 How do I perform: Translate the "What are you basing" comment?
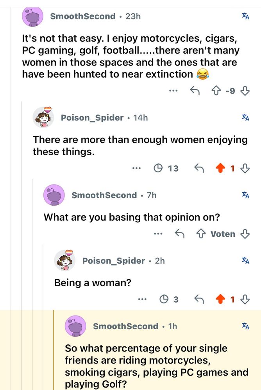(245, 195)
